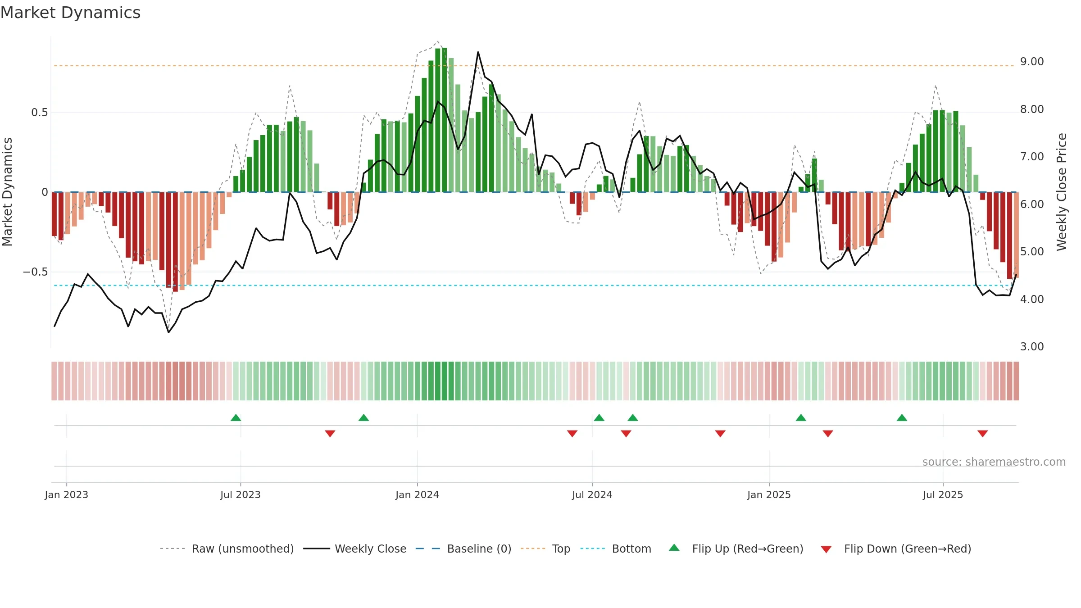Click the 0 left axis tick label

pos(45,192)
